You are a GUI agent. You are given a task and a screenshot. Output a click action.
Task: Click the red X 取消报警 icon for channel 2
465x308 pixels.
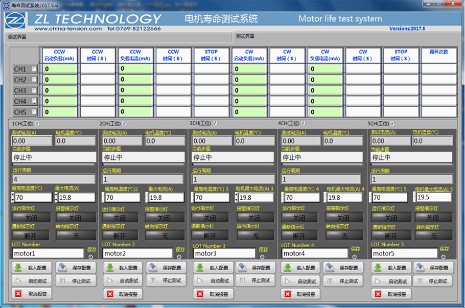point(110,294)
